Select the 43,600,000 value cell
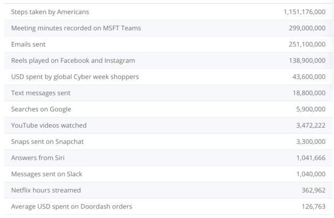 click(309, 77)
